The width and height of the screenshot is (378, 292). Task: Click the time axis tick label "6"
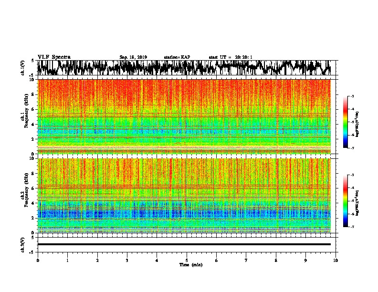[217, 261]
